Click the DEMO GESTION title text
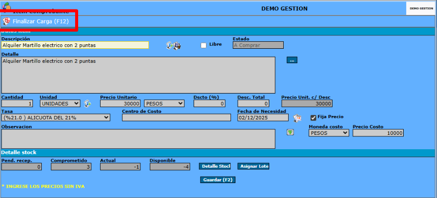 [x=284, y=8]
